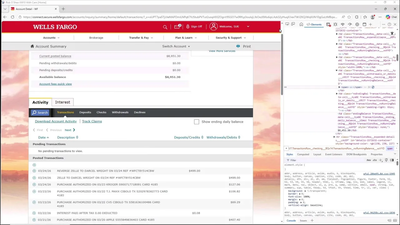Click the blue Search button
Screen dimensions: 400x225
click(x=40, y=112)
